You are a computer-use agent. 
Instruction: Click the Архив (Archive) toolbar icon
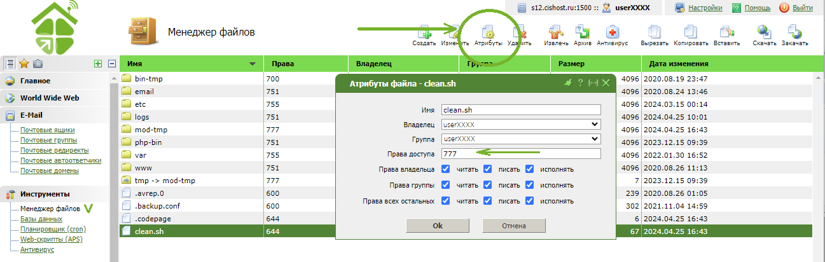click(x=583, y=32)
